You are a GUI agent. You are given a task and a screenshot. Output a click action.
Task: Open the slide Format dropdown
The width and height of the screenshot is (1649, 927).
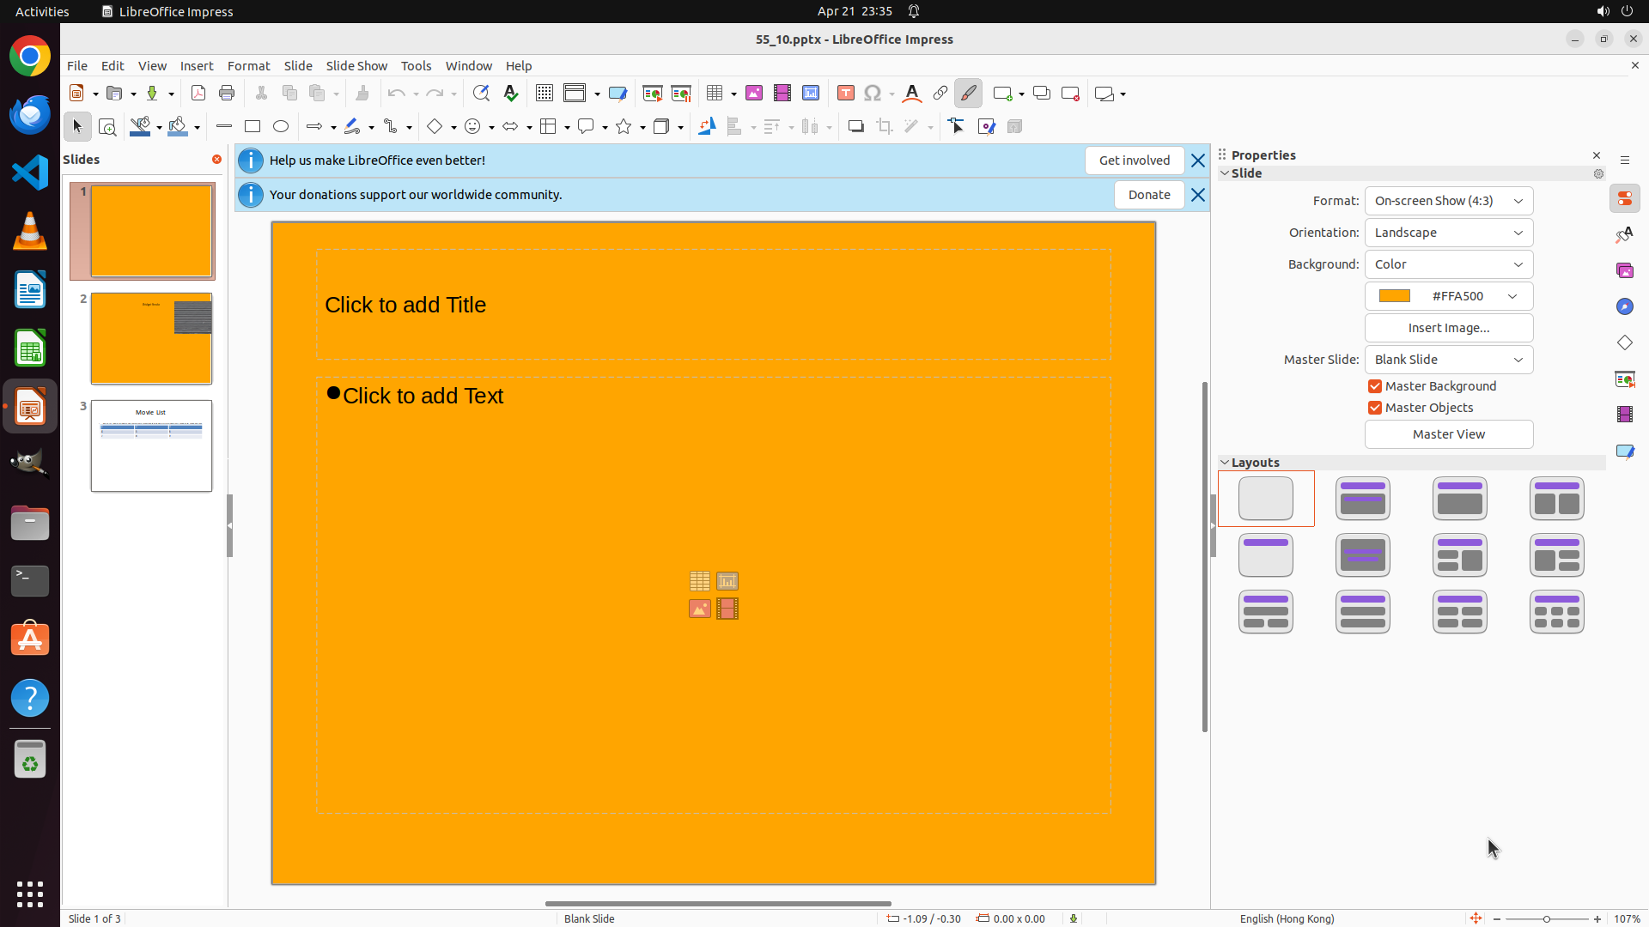click(1448, 201)
